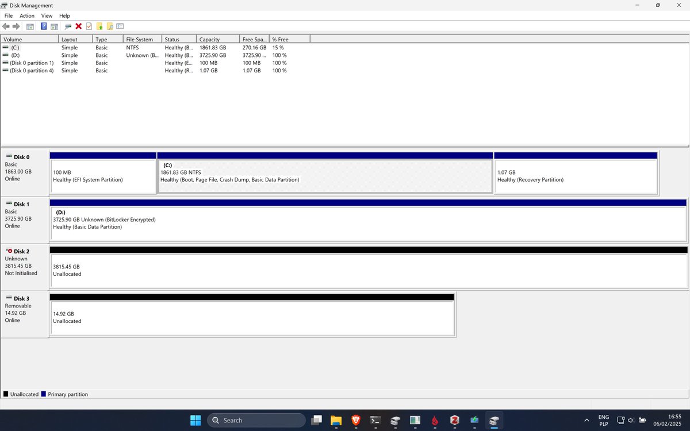Click the red flame app taskbar icon

pyautogui.click(x=435, y=420)
